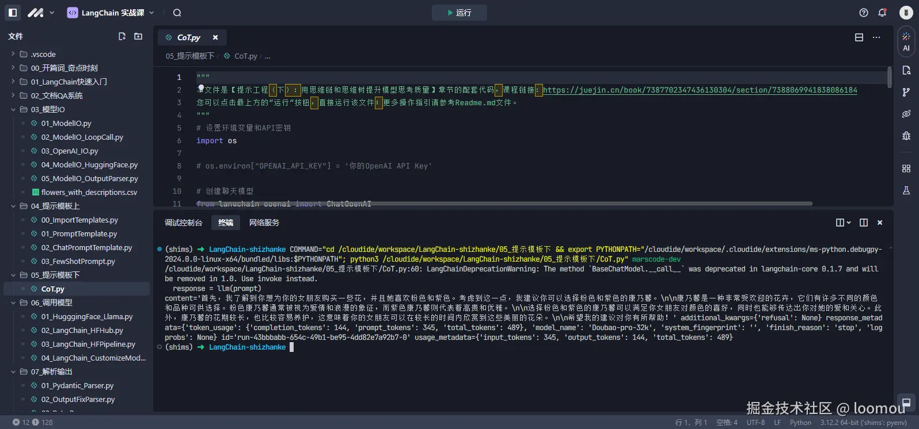This screenshot has width=919, height=429.
Task: Click the notifications bell icon
Action: [882, 13]
